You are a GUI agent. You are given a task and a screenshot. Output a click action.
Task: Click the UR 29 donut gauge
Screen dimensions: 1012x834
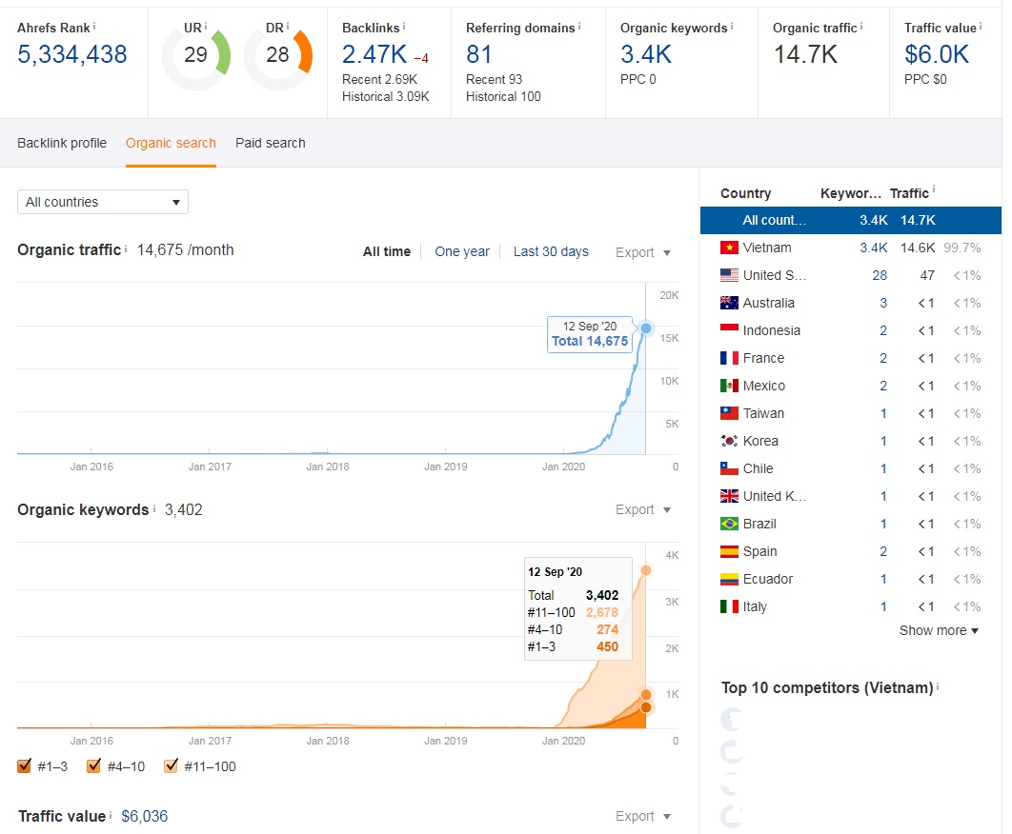pos(196,57)
